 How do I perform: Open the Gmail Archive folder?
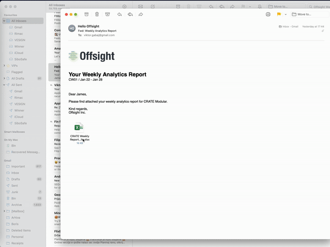[16, 204]
